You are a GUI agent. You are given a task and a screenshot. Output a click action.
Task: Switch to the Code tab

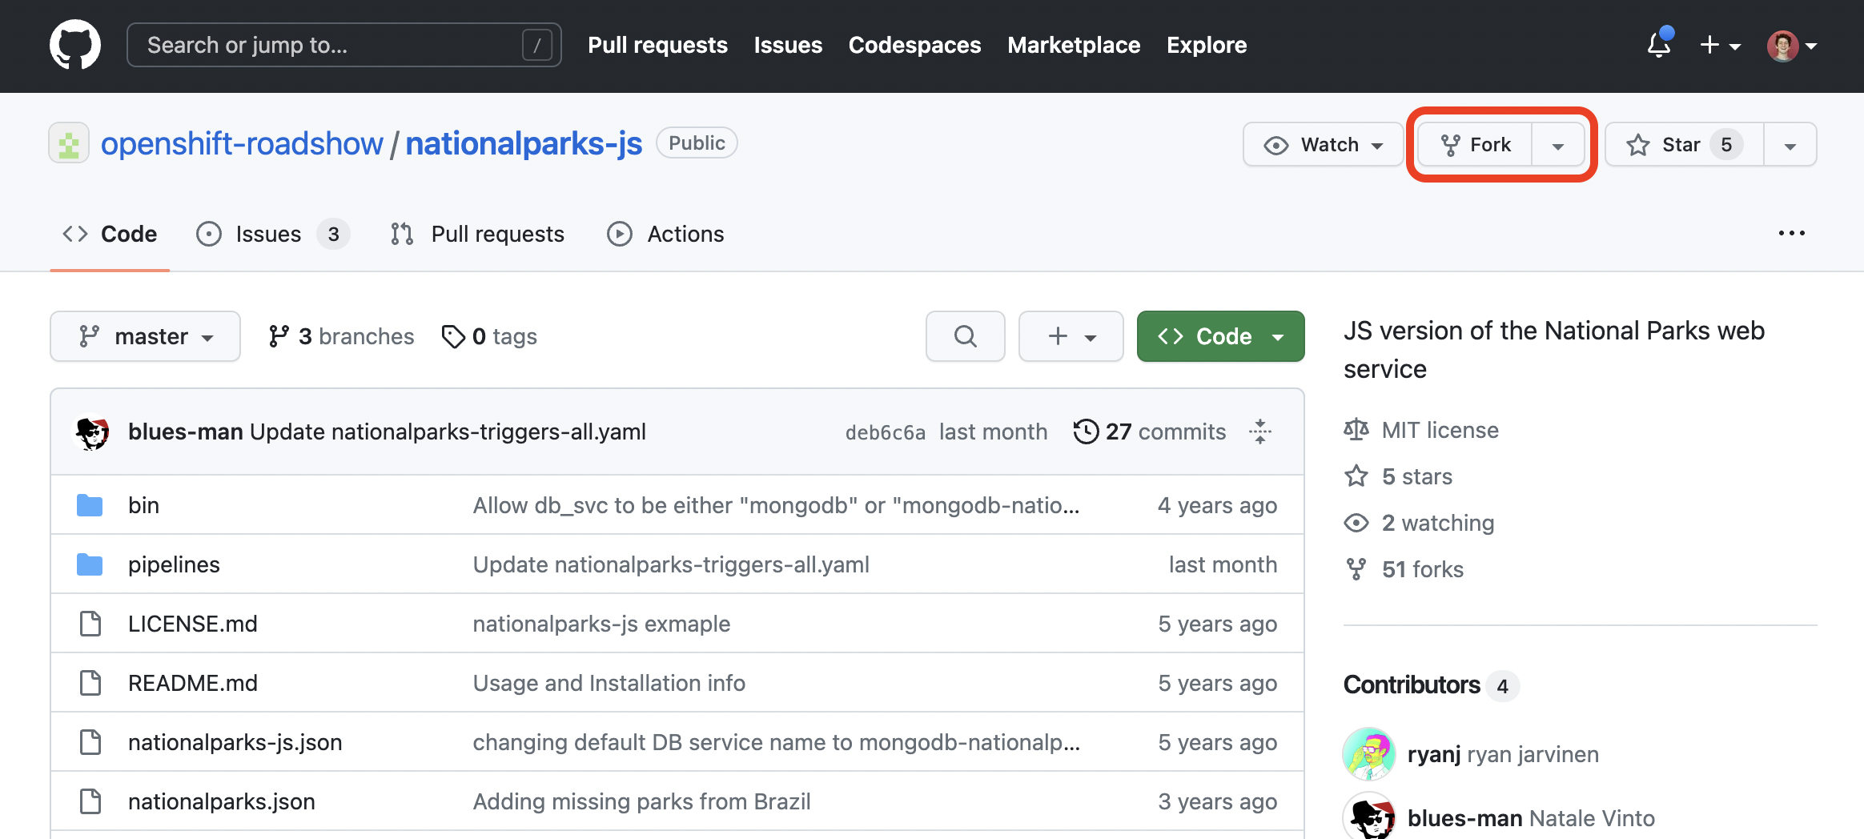click(x=110, y=234)
